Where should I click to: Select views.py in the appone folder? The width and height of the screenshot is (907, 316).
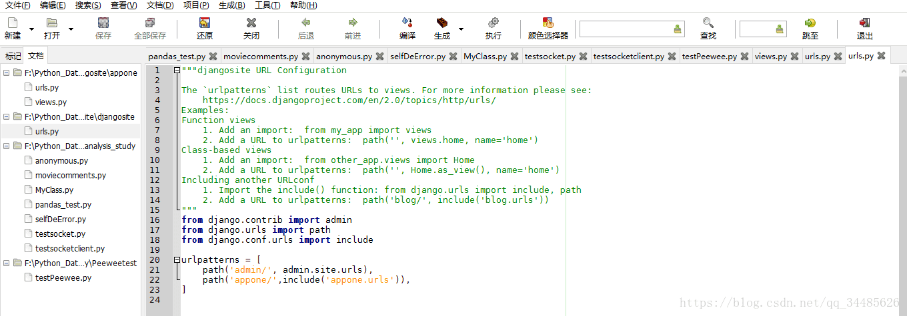pyautogui.click(x=51, y=102)
